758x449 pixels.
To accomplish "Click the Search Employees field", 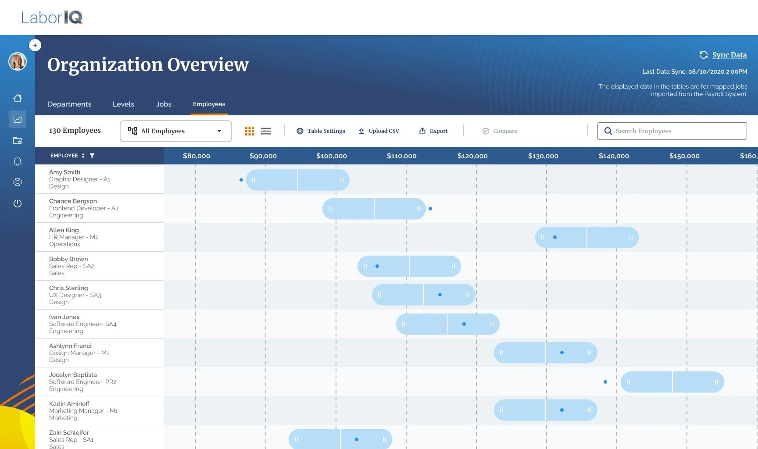I will coord(672,131).
